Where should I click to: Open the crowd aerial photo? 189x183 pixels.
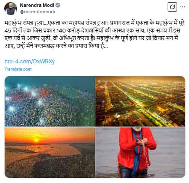(x=50, y=101)
